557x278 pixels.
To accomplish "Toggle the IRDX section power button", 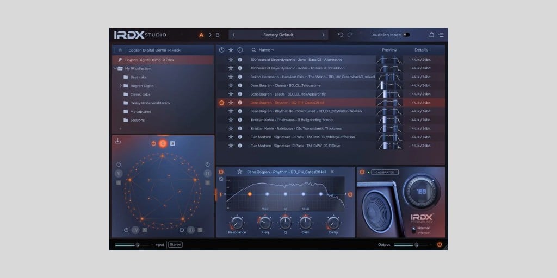I will (362, 172).
